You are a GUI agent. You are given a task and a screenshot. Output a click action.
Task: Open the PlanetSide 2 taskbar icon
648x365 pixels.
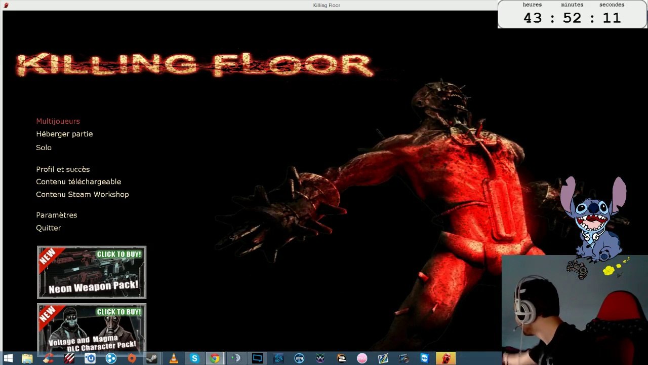click(341, 358)
